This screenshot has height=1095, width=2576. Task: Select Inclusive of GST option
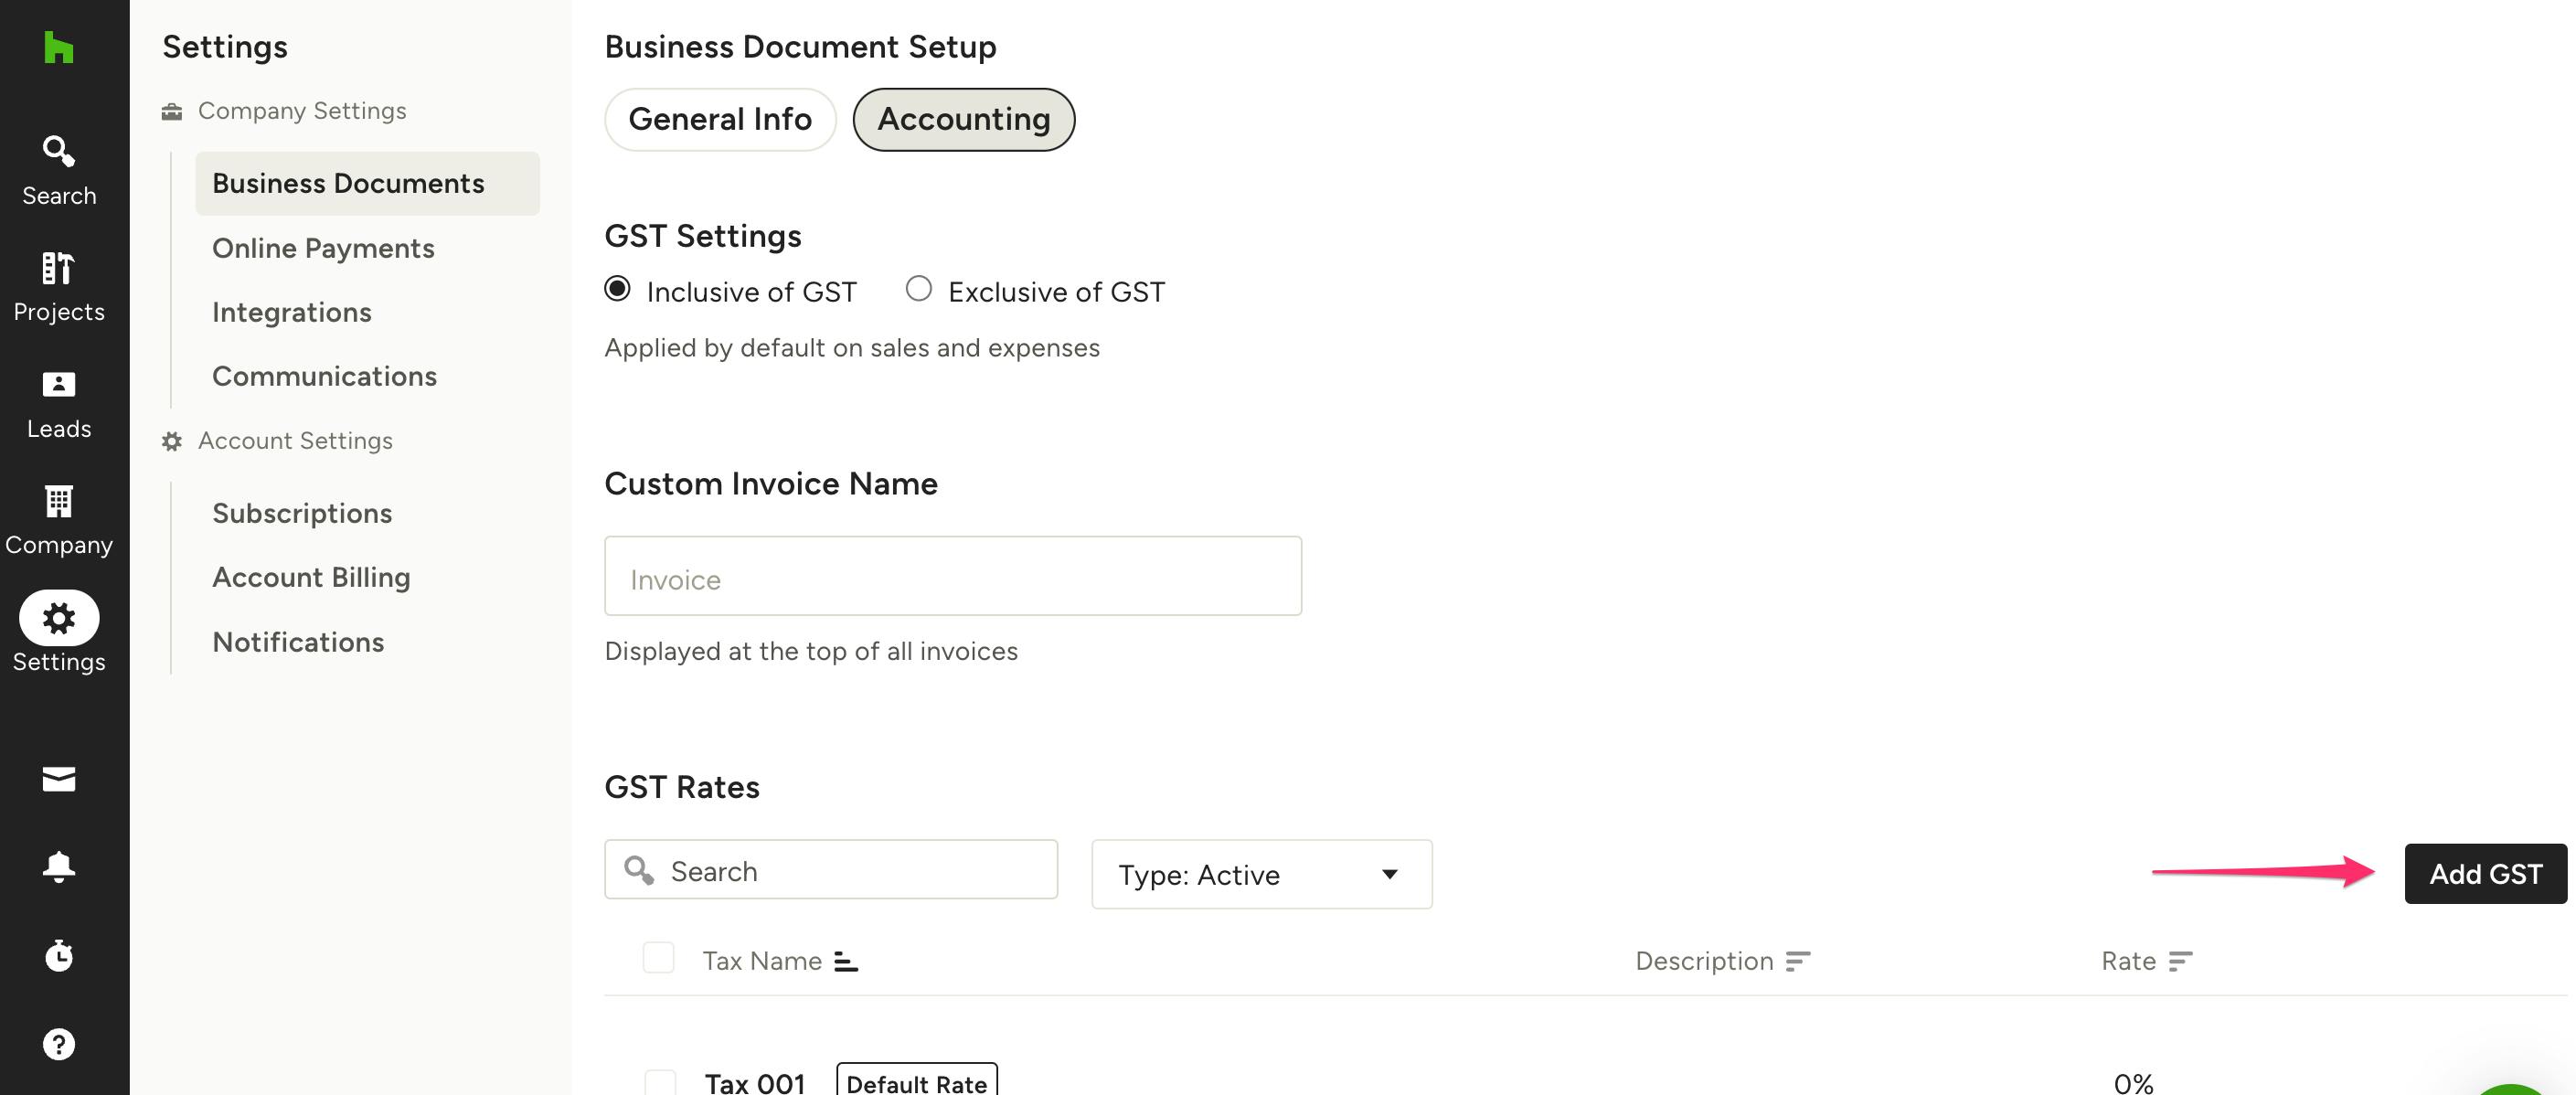tap(618, 288)
